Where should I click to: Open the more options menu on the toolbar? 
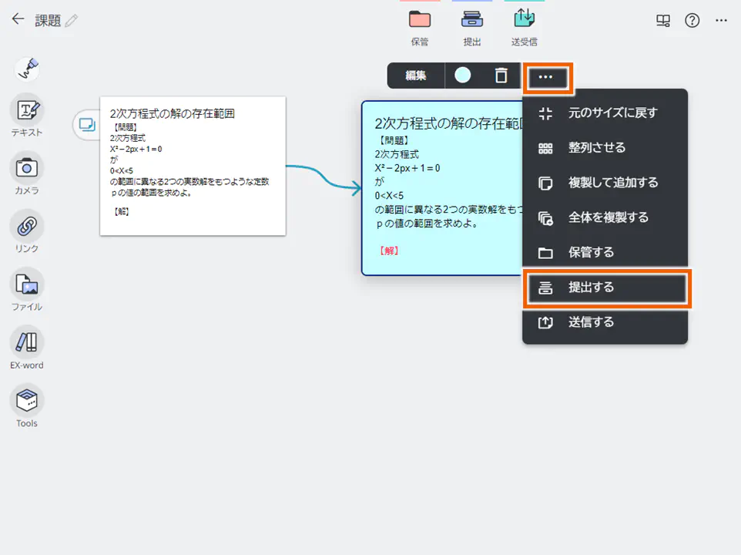click(x=548, y=77)
